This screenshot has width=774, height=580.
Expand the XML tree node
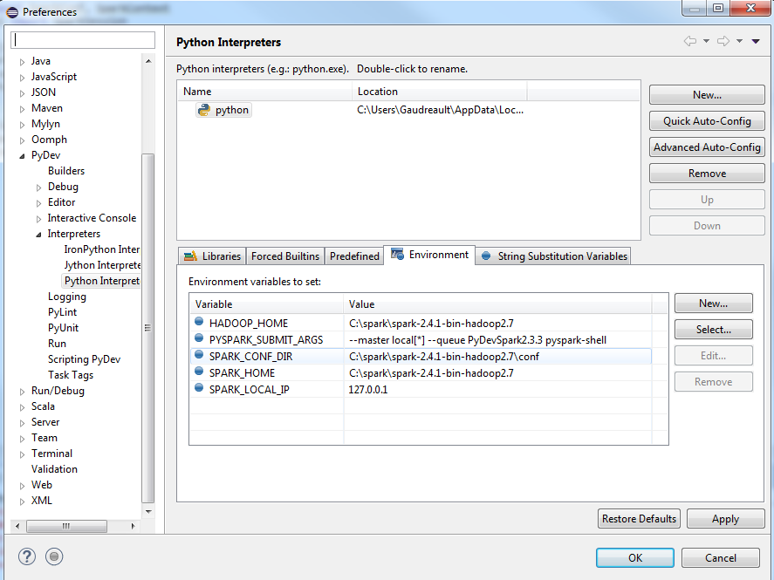click(x=22, y=502)
